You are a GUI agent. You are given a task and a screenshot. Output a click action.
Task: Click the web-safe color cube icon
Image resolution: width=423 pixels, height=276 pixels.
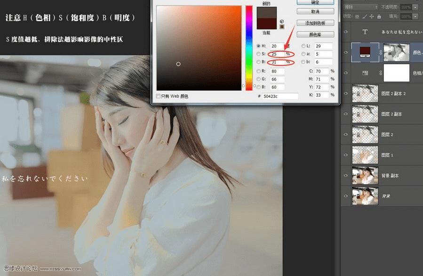(281, 22)
